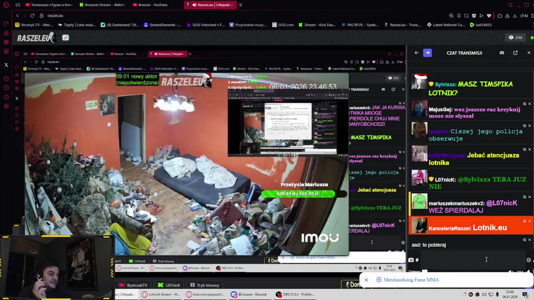
Task: Add page to favorites heart icon
Action: [x=489, y=16]
